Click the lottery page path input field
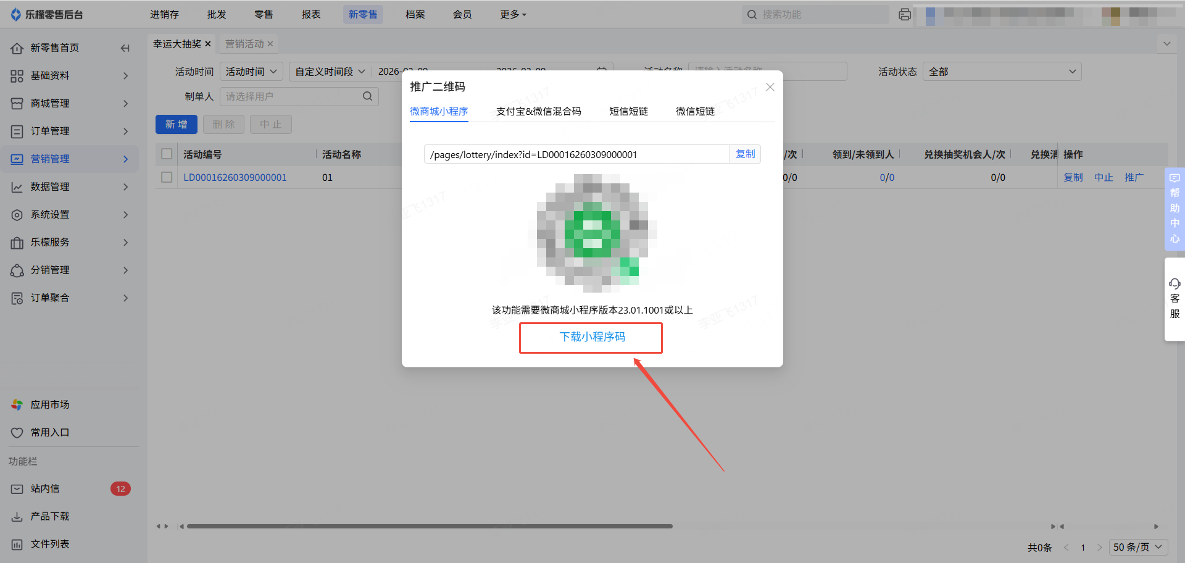Screen dimensions: 1185x563 (x=577, y=154)
